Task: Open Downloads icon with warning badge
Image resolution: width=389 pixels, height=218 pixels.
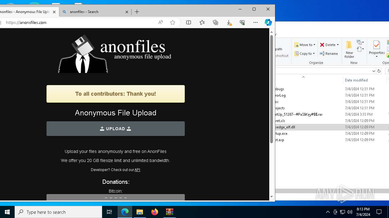Action: (x=229, y=23)
